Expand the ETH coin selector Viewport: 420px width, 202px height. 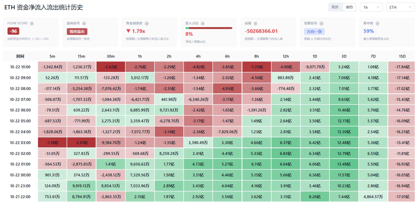400,7
